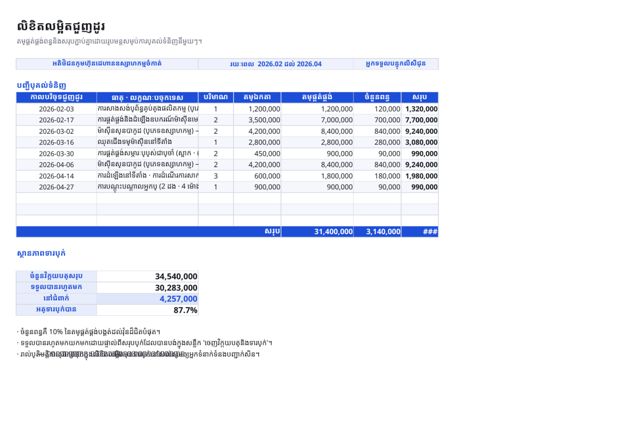Select the supply value 7,000,000
Image resolution: width=628 pixels, height=444 pixels.
(317, 120)
